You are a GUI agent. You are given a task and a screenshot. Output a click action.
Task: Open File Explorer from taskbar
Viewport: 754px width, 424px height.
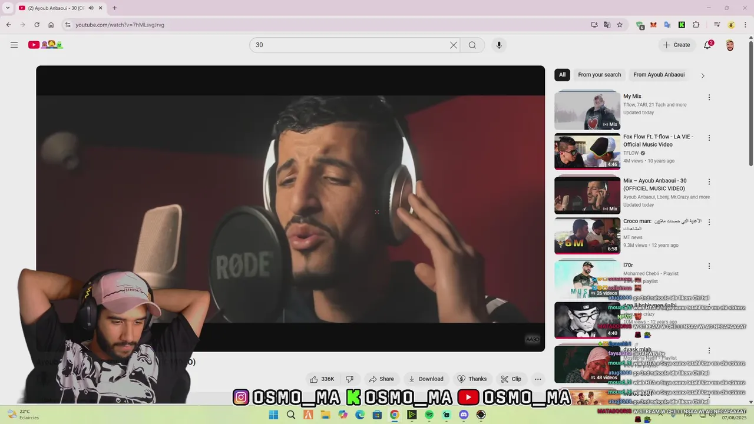pos(325,415)
